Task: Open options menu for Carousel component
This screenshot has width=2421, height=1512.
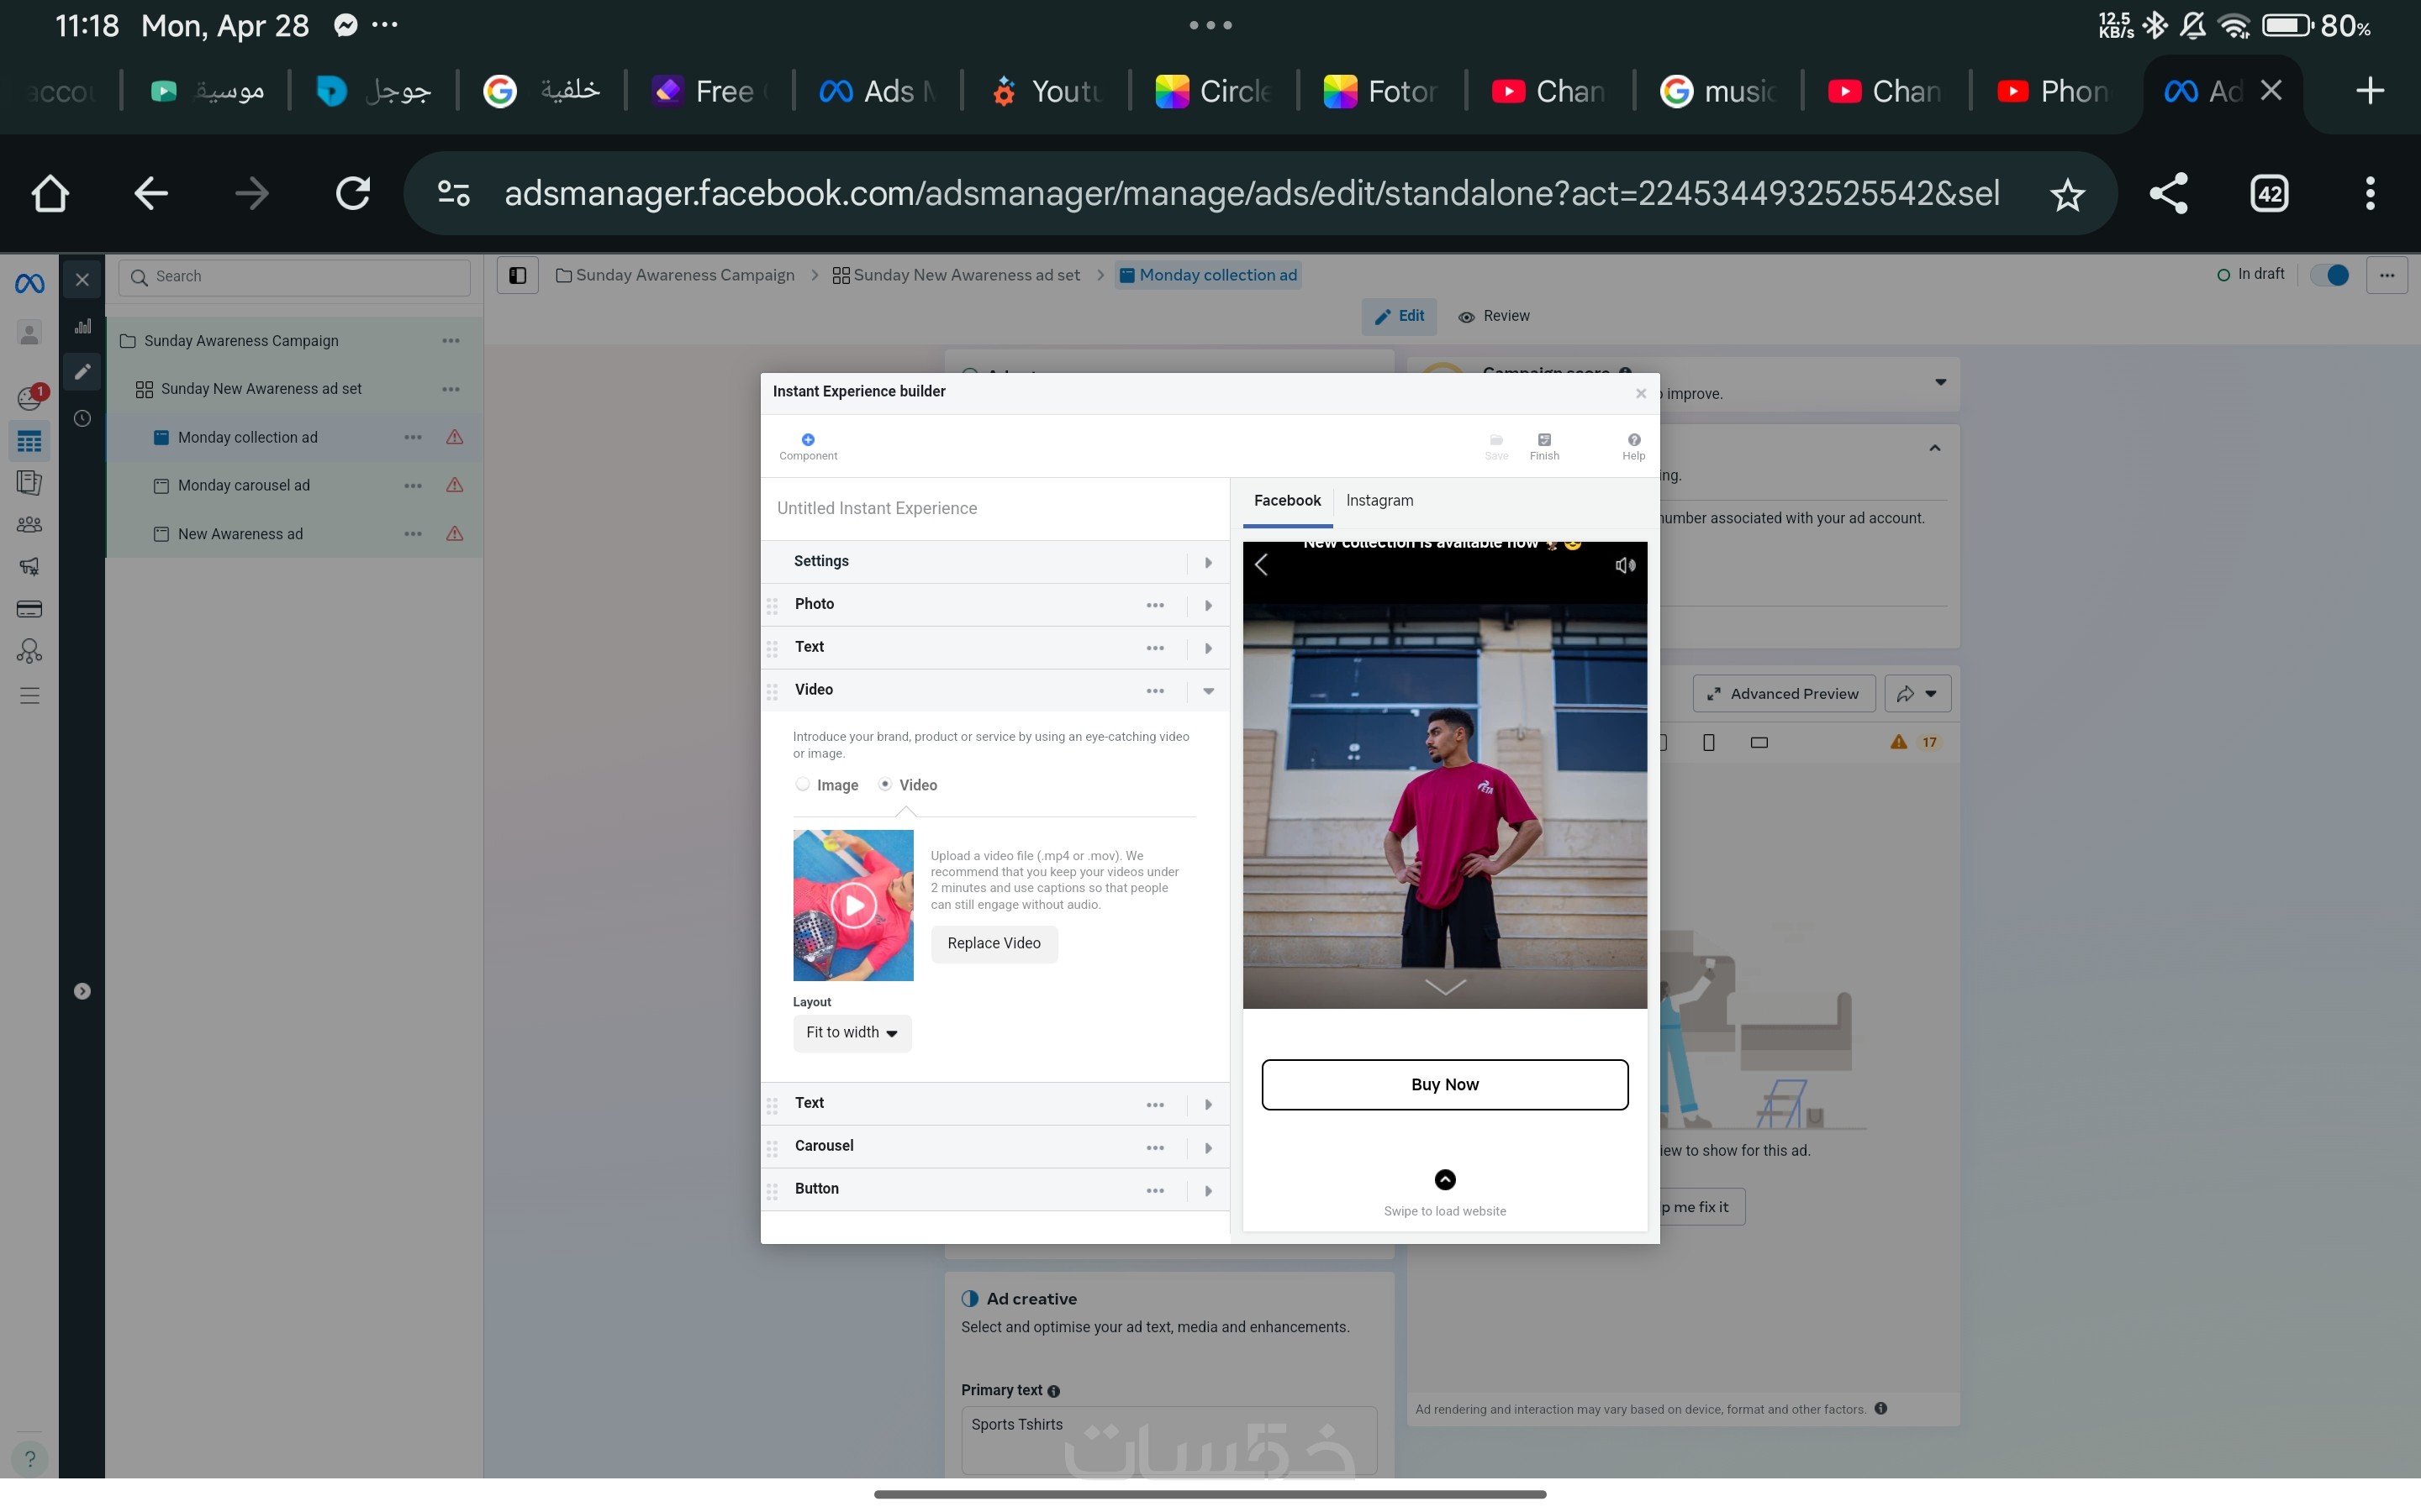Action: pos(1154,1147)
